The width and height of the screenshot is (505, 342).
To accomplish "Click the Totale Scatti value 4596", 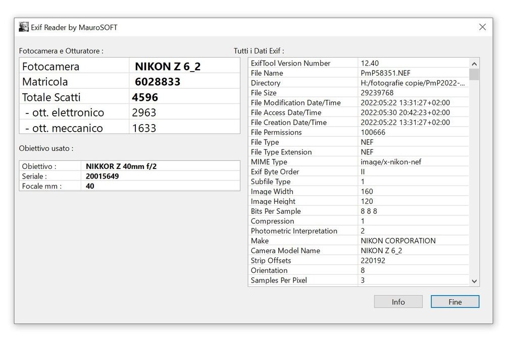I will pyautogui.click(x=145, y=97).
